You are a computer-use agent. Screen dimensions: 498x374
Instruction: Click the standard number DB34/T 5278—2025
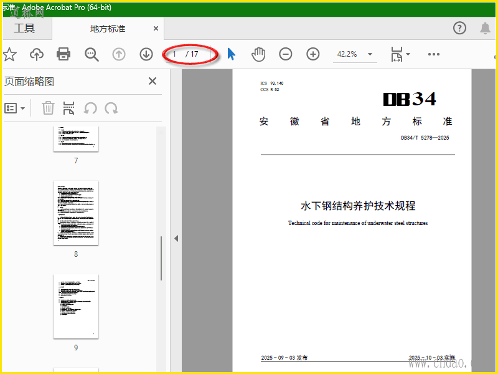point(425,138)
